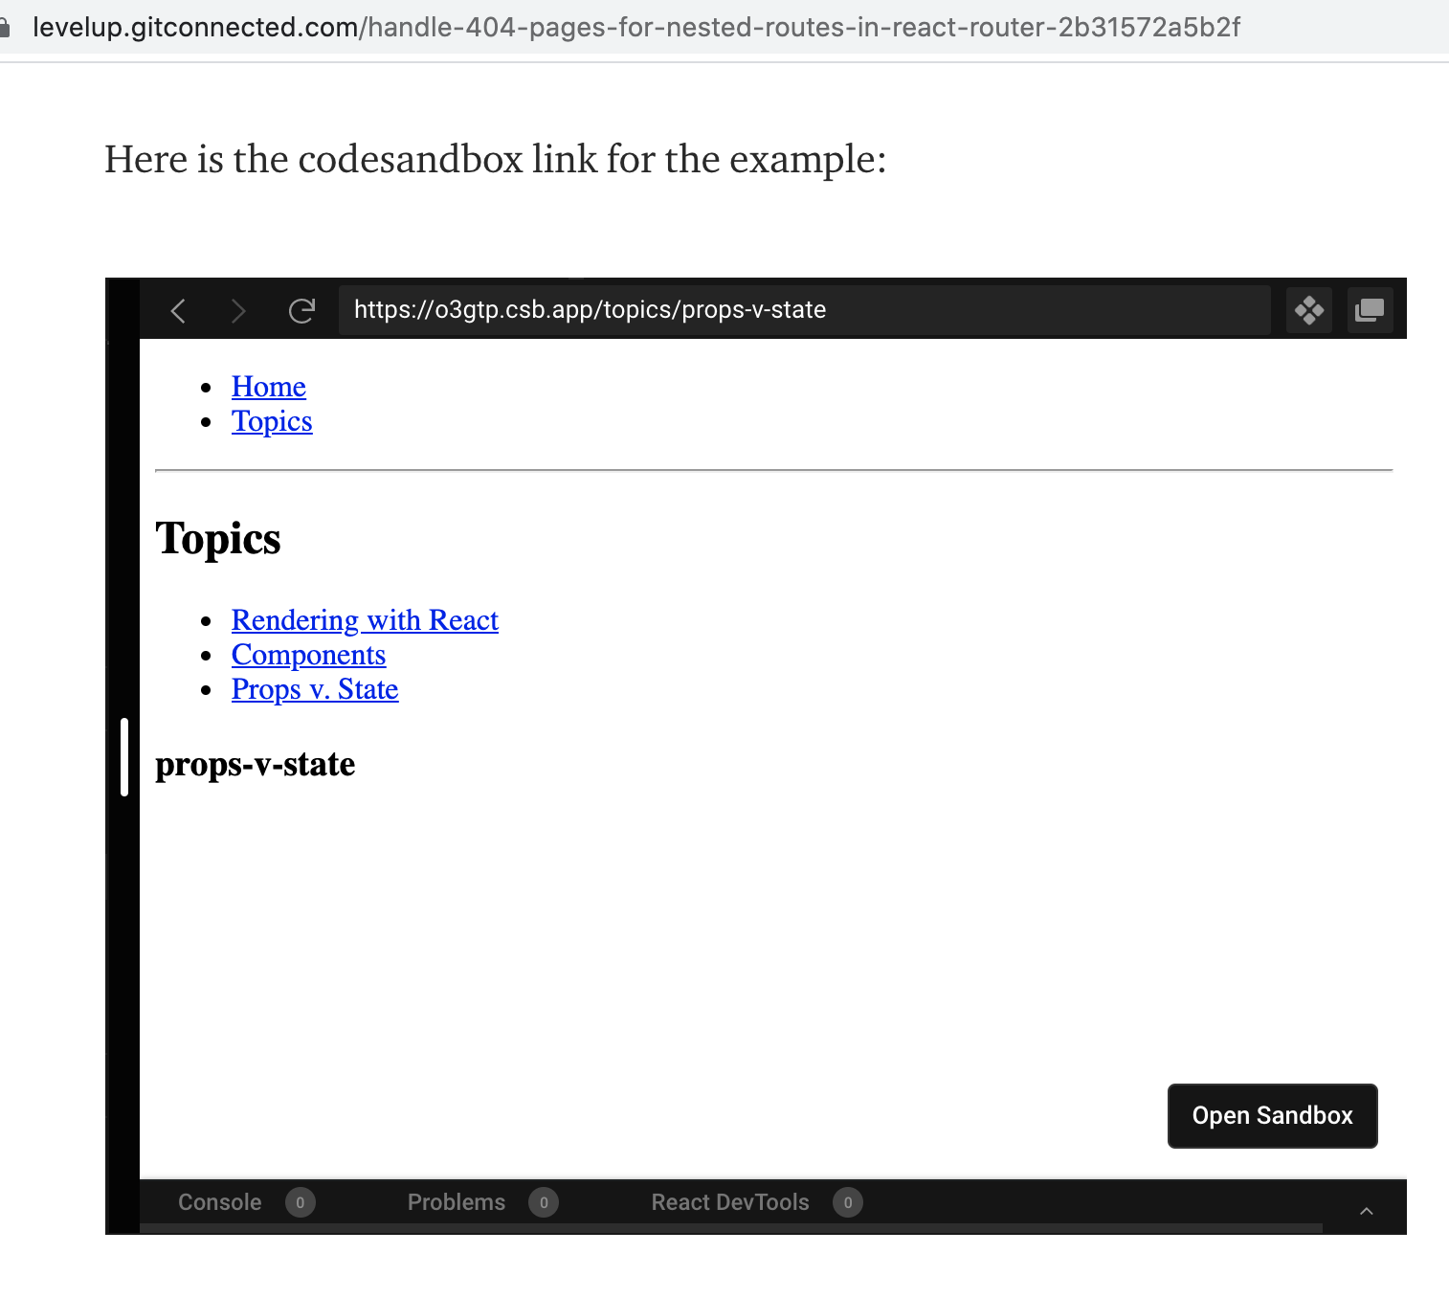Click the sandbox preview address bar
The width and height of the screenshot is (1449, 1298).
point(806,310)
